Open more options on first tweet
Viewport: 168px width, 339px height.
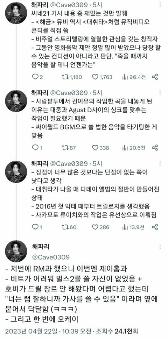point(160,4)
